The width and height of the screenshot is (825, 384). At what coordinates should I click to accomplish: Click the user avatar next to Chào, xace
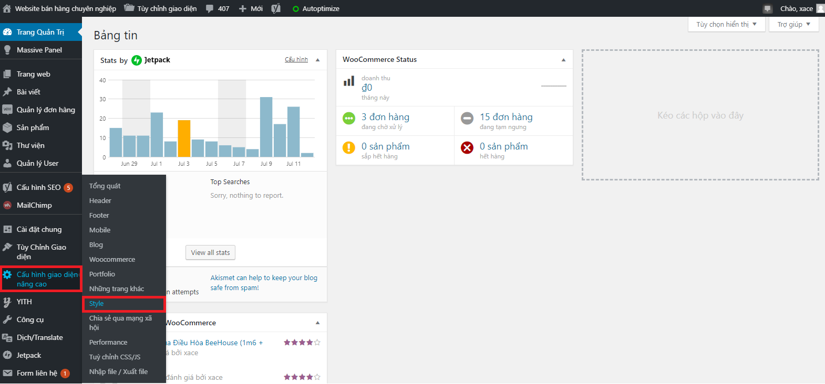pos(820,8)
